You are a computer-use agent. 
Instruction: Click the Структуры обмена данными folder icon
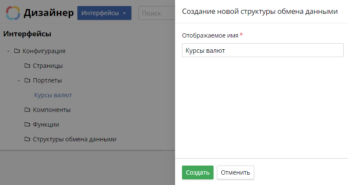(27, 139)
